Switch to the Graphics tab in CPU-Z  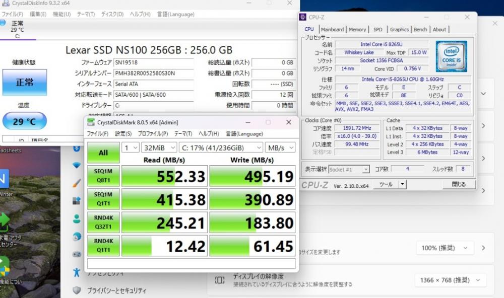pos(399,29)
